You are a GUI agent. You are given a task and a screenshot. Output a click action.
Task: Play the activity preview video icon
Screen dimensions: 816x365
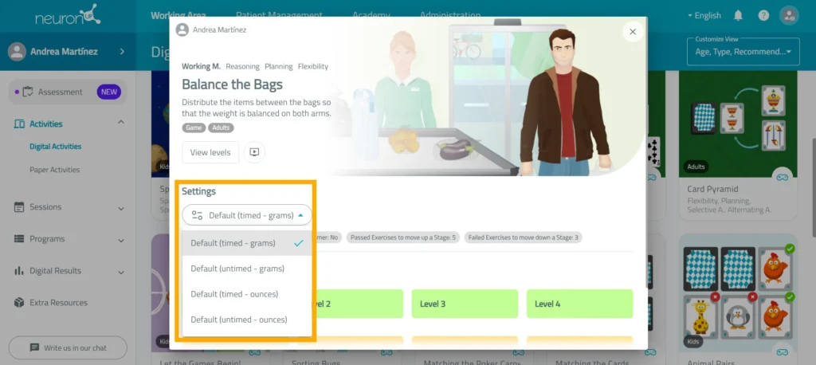pyautogui.click(x=254, y=152)
